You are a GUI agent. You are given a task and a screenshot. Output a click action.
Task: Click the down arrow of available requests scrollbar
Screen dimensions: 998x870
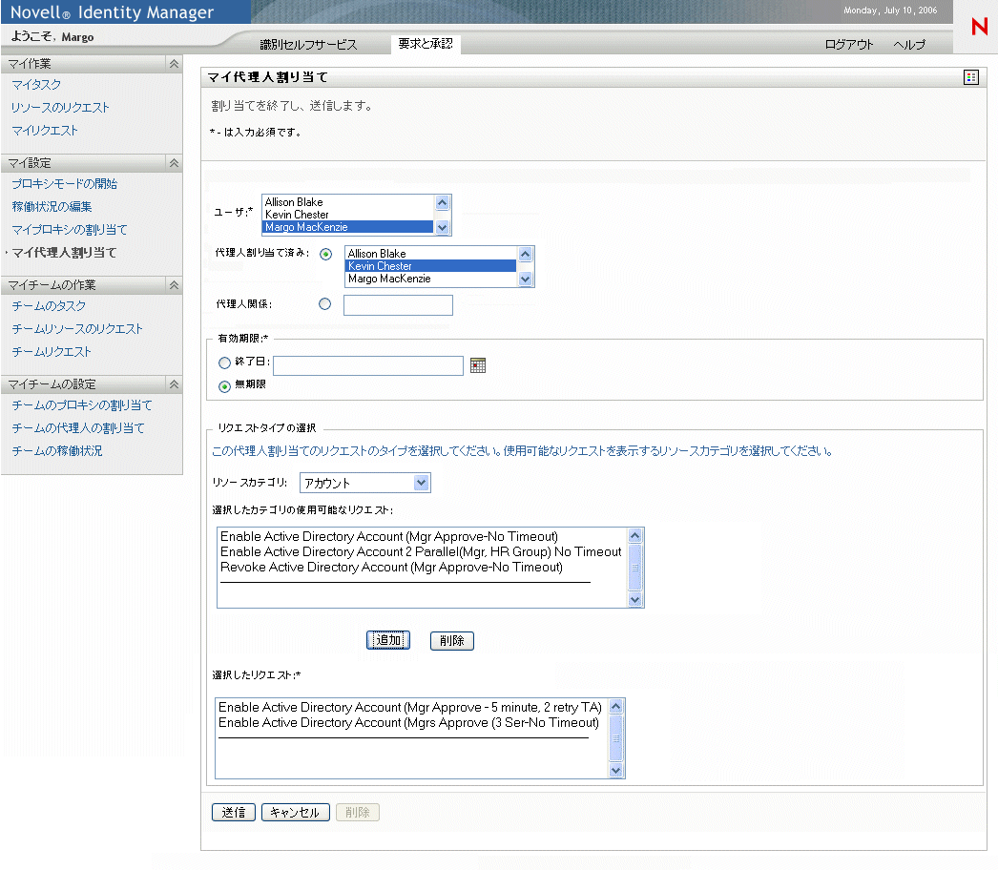pos(634,599)
